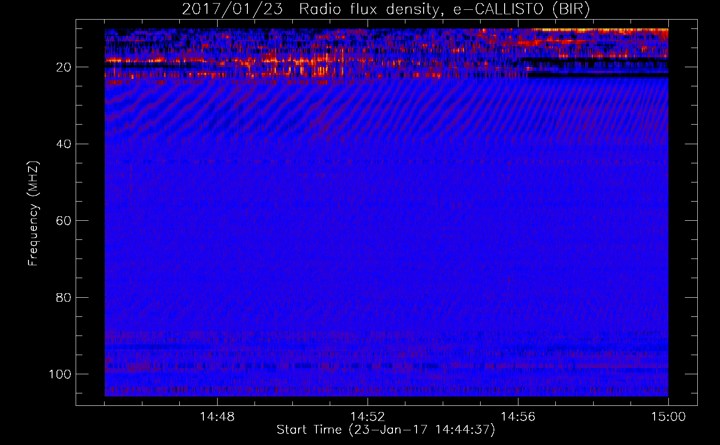Image resolution: width=720 pixels, height=445 pixels.
Task: Click the 'Start Time (23-Jan-17 14:44:37)' label
Action: tap(386, 430)
